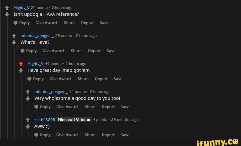This screenshot has width=241, height=146.
Task: Downvote Mighty_V's updog HAVA comment
Action: (x=7, y=15)
